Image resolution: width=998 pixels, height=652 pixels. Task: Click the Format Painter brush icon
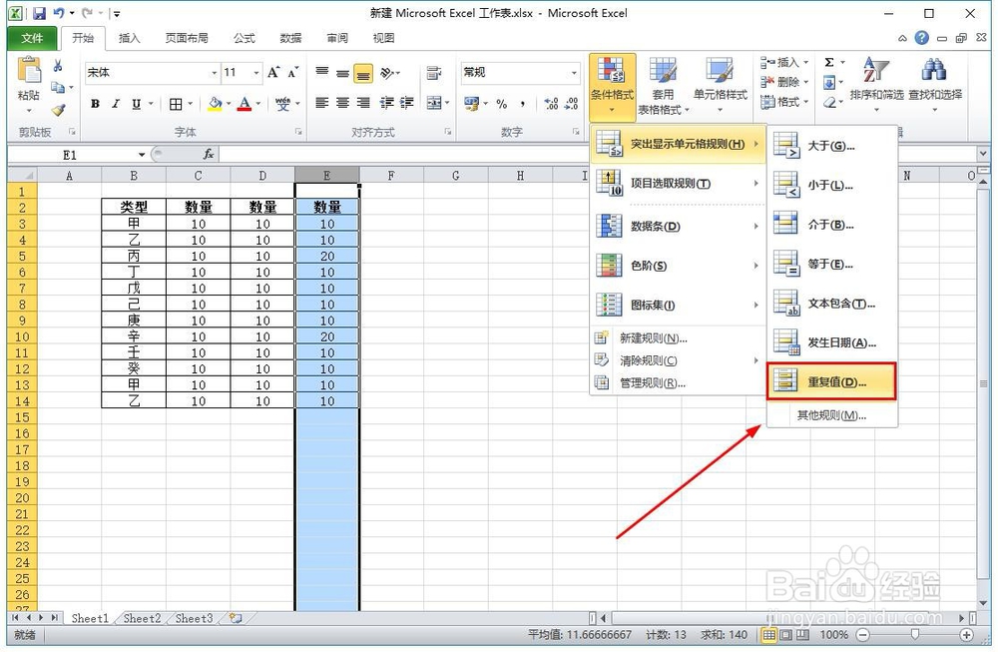tap(58, 110)
